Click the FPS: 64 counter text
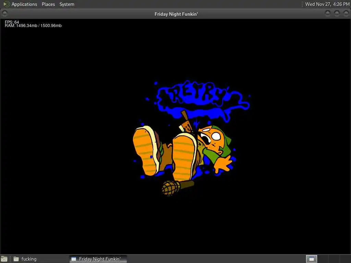Screen dimensions: 351x263 (x=12, y=22)
